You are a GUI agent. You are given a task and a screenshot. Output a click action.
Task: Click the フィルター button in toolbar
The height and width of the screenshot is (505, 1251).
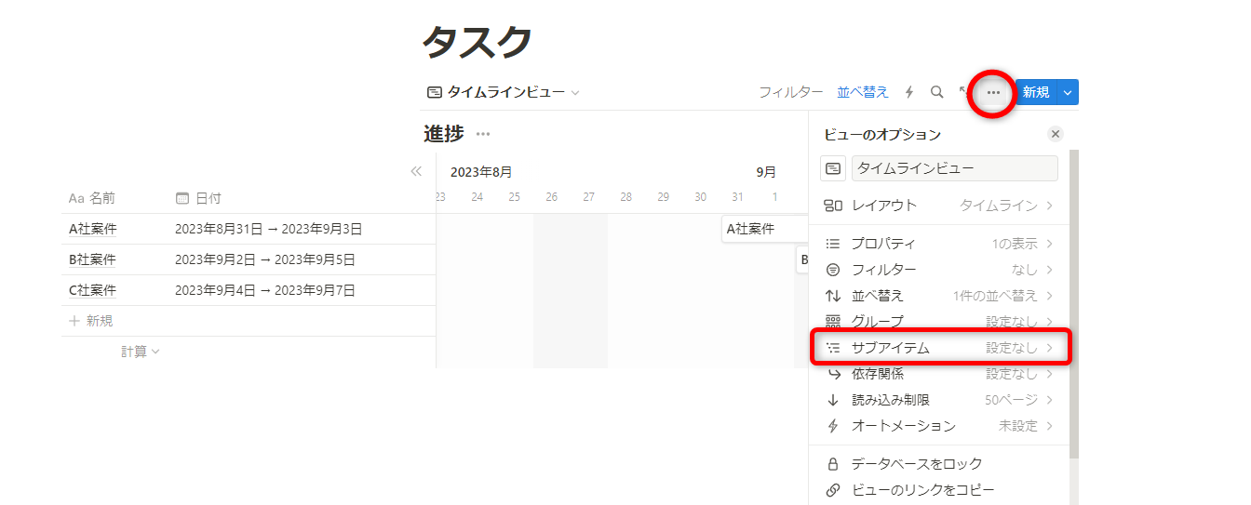[790, 92]
